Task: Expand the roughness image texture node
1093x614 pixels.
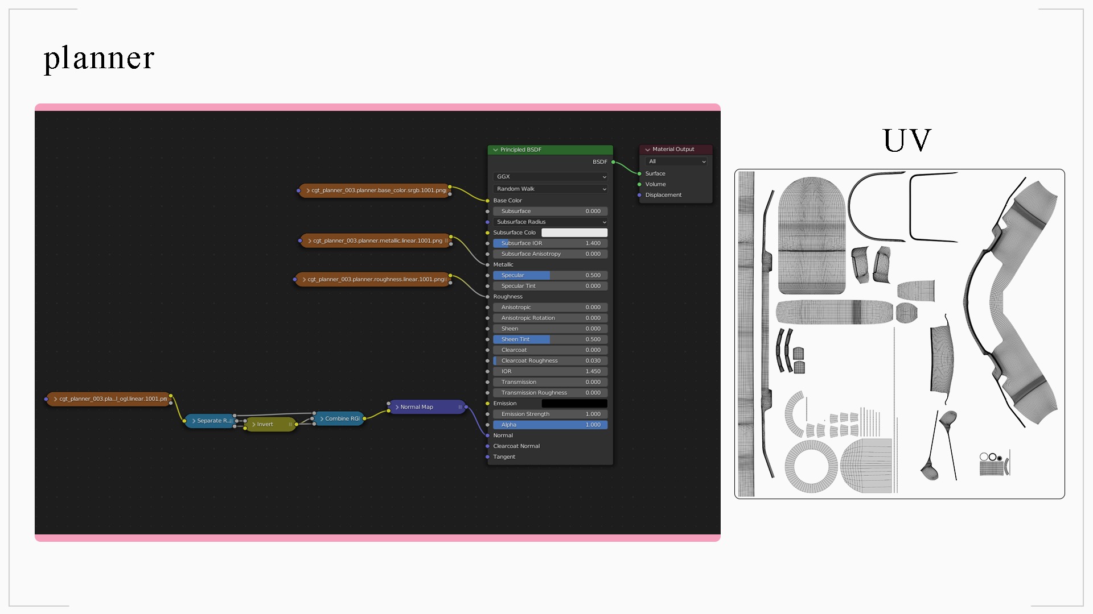Action: coord(305,280)
